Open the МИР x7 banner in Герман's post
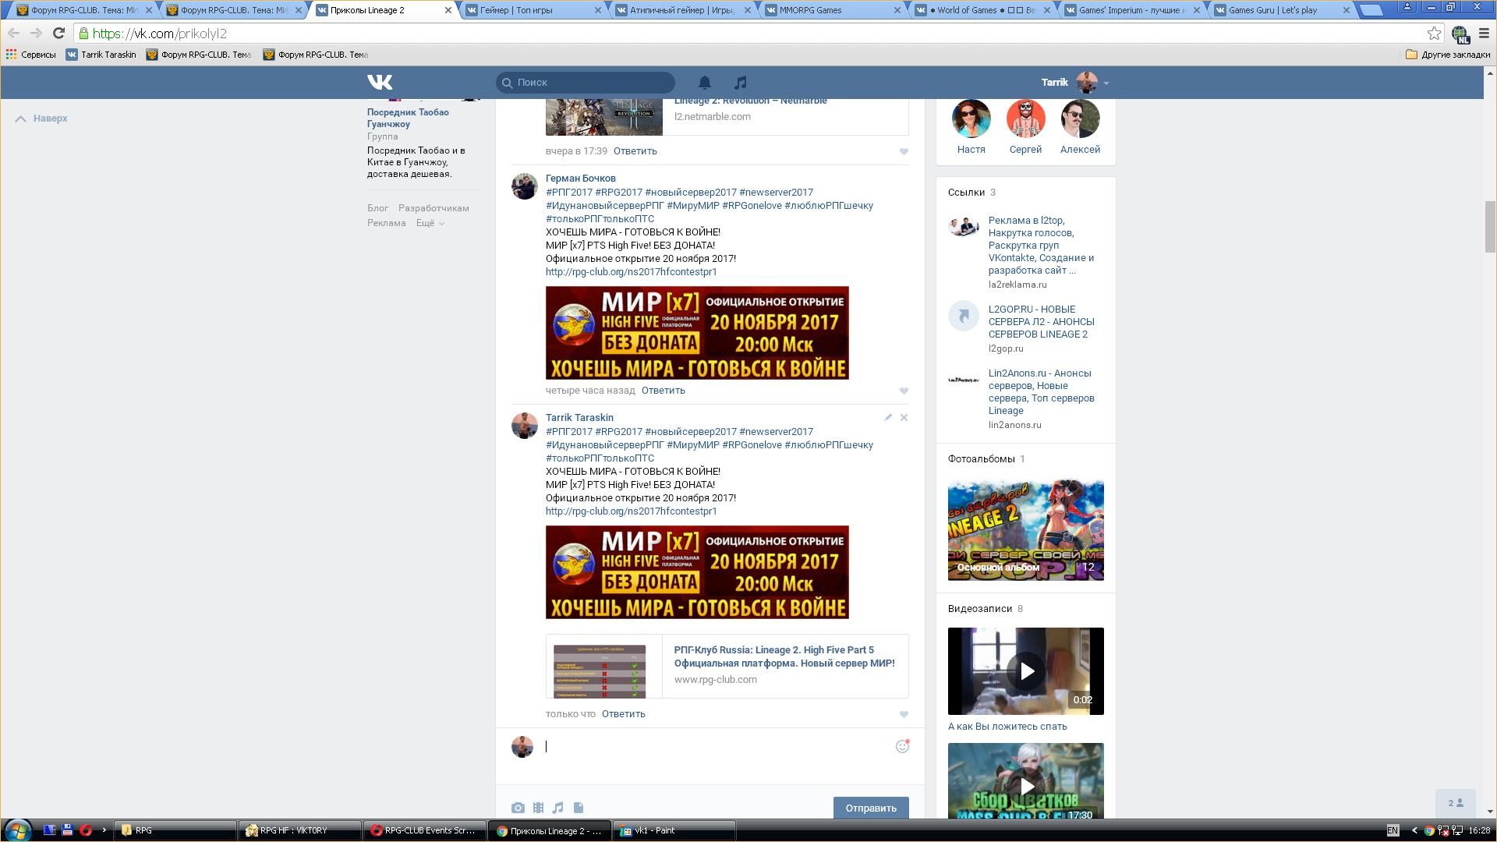Viewport: 1497px width, 842px height. (697, 333)
